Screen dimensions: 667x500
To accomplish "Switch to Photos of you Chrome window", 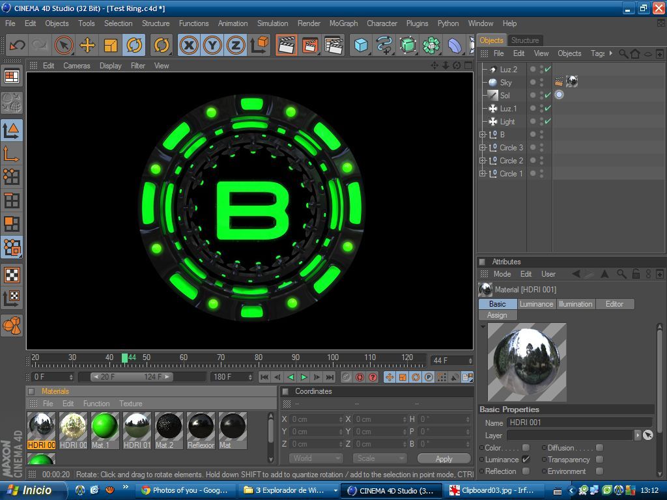I will click(185, 490).
